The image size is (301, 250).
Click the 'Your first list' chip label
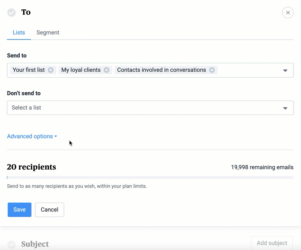click(29, 70)
